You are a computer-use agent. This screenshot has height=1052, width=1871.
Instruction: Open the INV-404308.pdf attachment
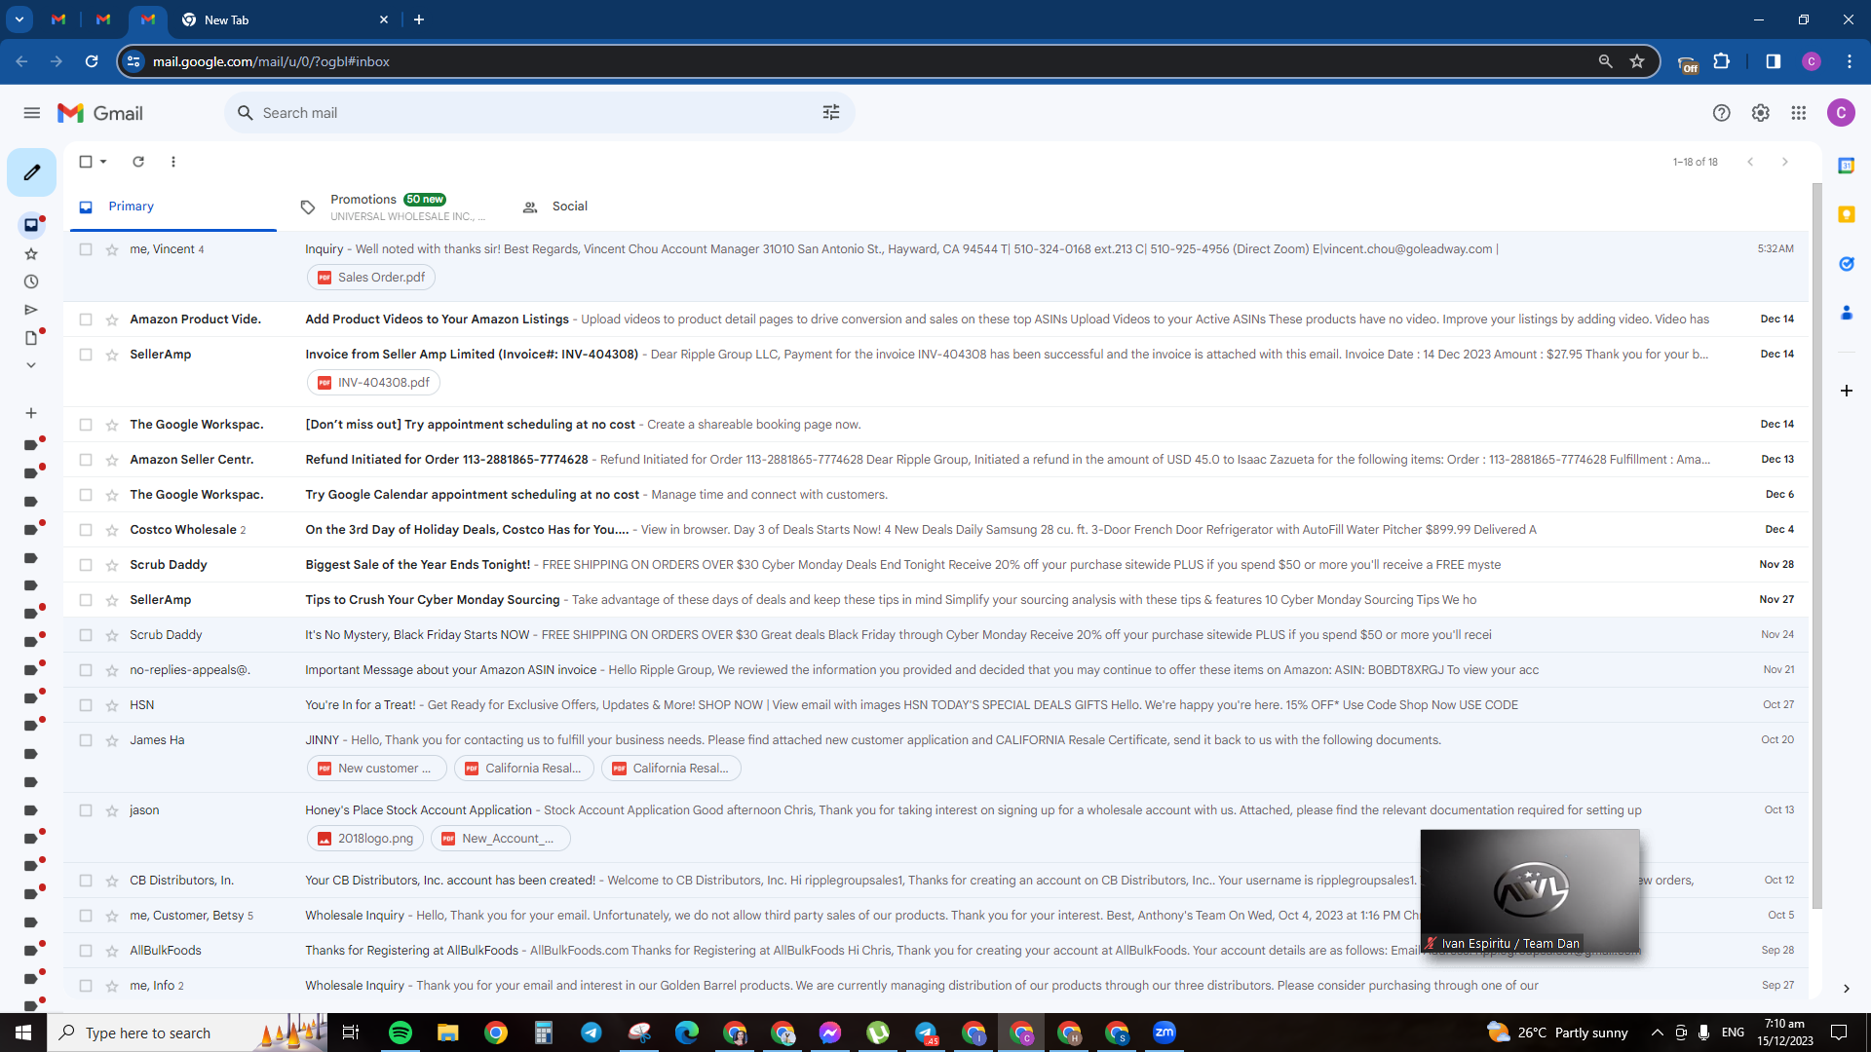tap(373, 383)
